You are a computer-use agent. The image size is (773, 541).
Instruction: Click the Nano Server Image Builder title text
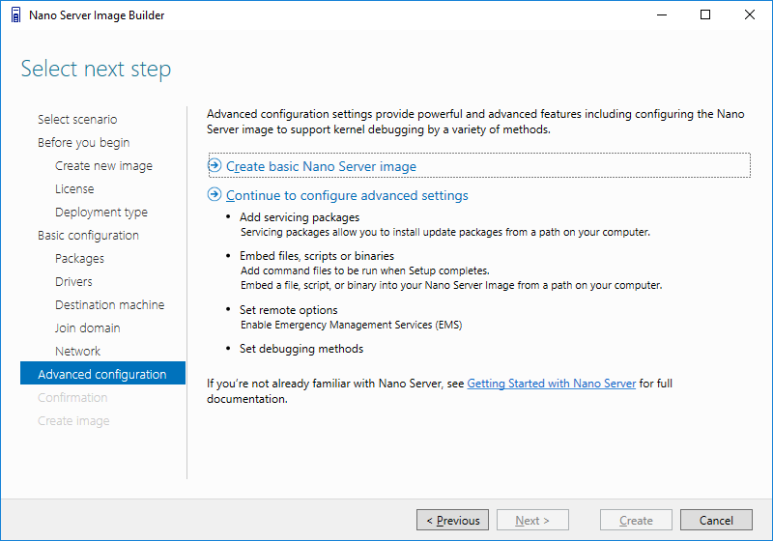pos(97,15)
